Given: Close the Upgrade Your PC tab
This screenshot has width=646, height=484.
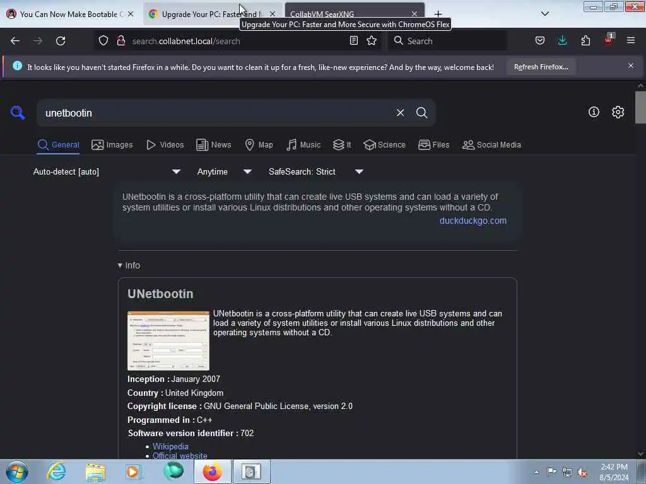Looking at the screenshot, I should click(x=273, y=14).
